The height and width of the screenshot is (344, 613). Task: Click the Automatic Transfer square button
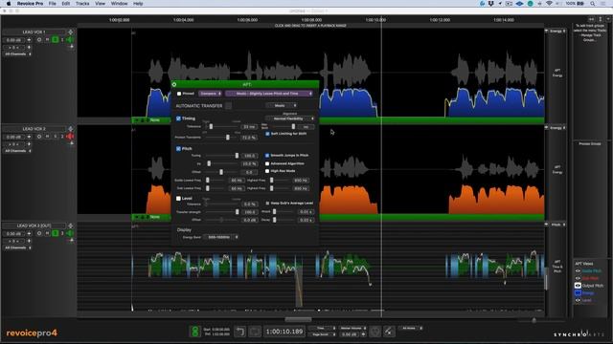228,106
